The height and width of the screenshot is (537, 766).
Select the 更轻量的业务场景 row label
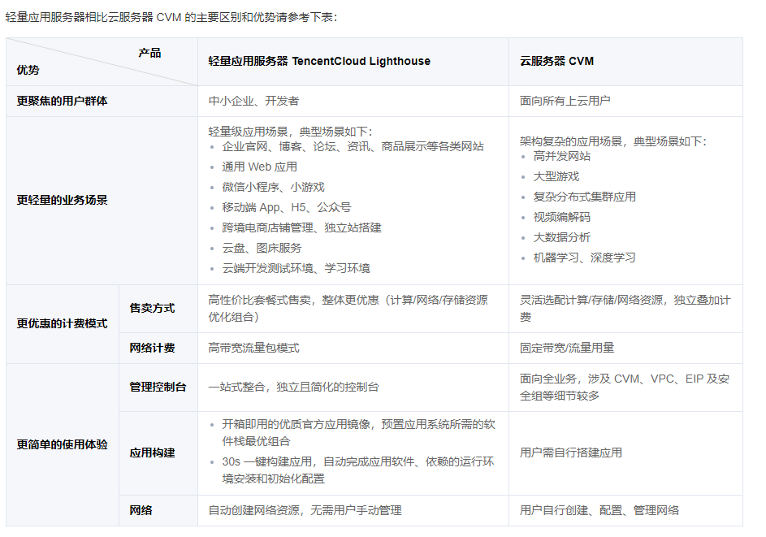pyautogui.click(x=62, y=201)
